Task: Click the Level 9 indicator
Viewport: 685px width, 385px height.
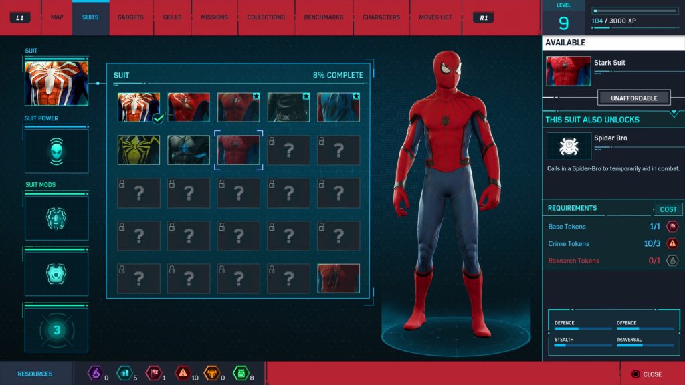Action: coord(563,18)
